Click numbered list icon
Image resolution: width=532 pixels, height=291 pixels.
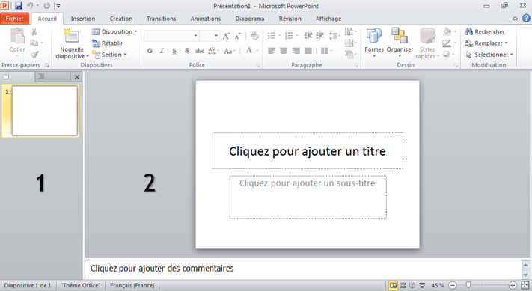click(x=289, y=36)
